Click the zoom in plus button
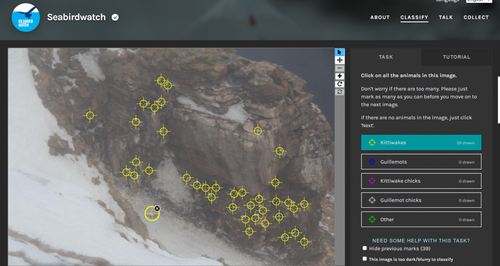The image size is (500, 266). 340,76
